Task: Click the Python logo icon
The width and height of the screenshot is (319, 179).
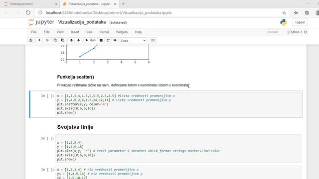Action: [284, 22]
